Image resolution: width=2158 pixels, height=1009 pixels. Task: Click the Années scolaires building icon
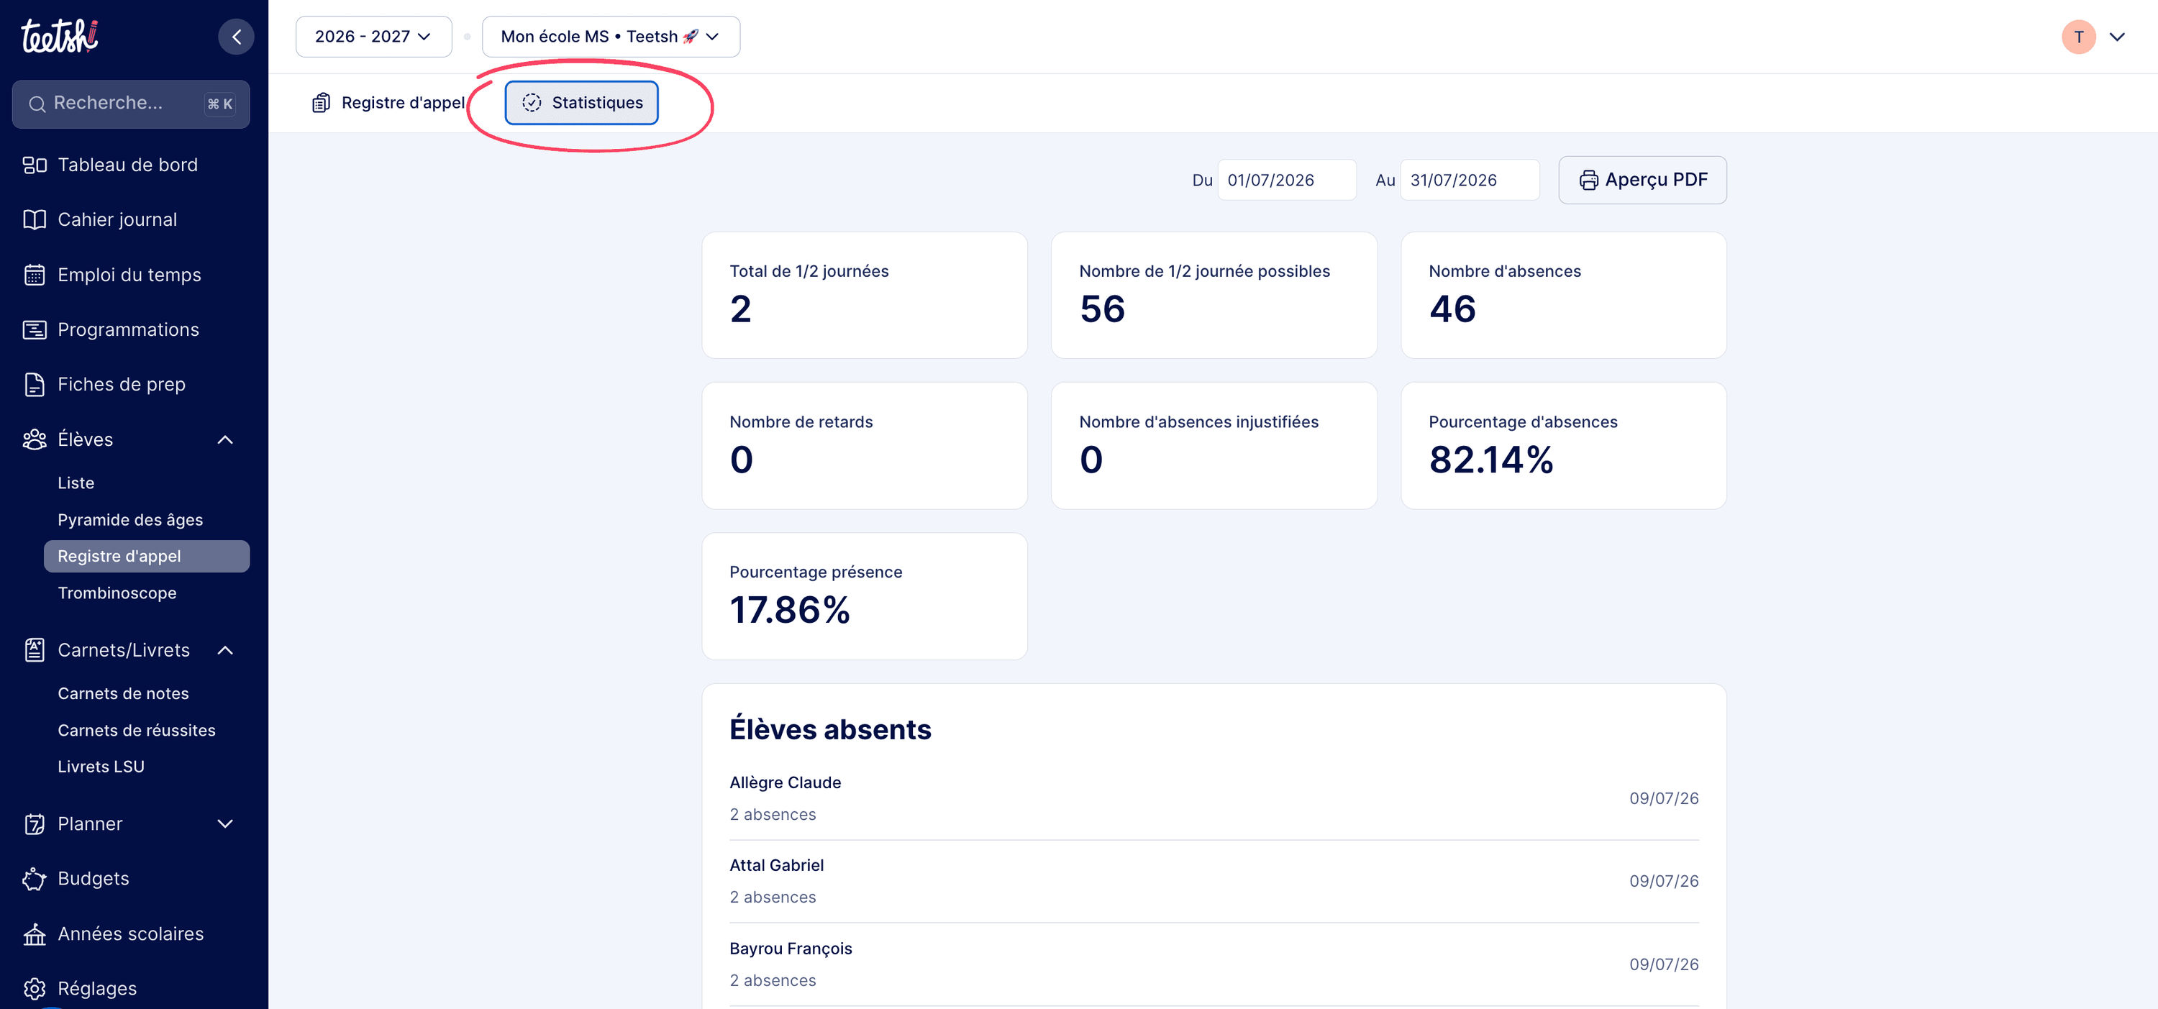coord(35,933)
